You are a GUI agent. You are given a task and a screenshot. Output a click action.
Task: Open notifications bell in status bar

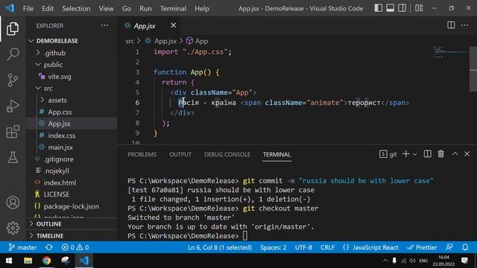465,247
